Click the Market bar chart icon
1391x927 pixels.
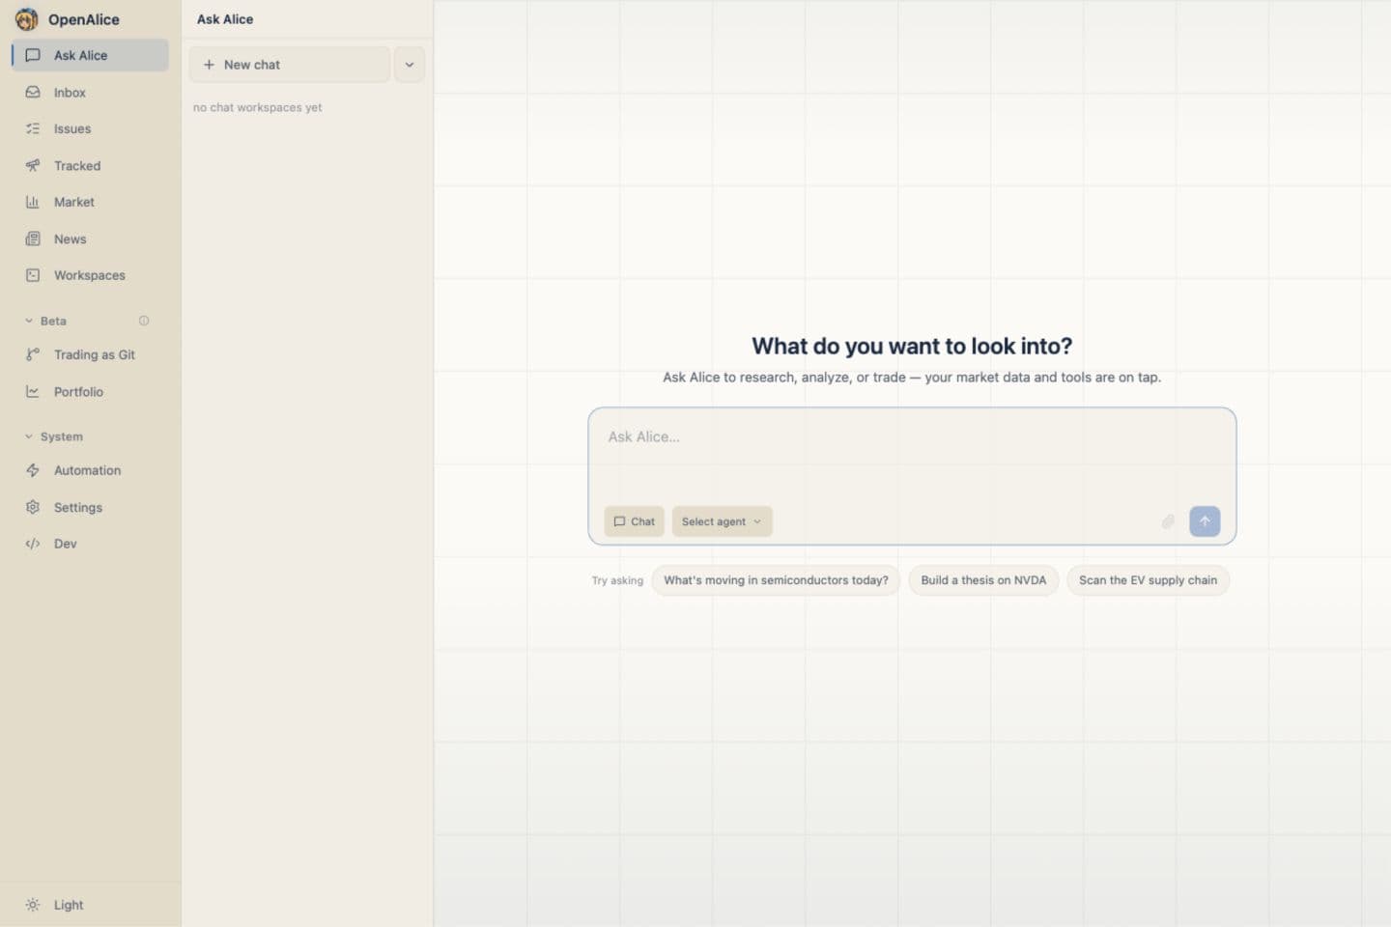point(33,202)
